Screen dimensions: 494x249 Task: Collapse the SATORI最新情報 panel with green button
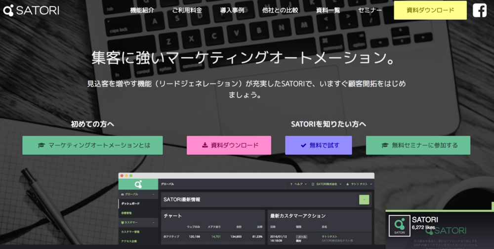(364, 200)
